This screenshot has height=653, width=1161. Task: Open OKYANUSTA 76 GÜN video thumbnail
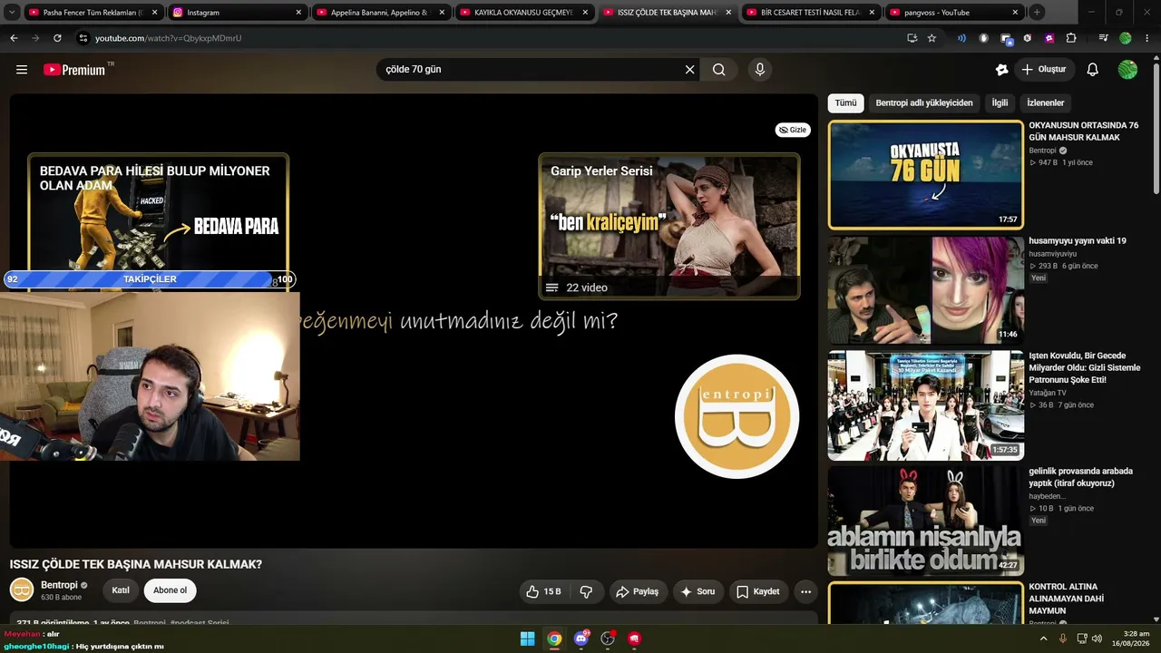(925, 175)
